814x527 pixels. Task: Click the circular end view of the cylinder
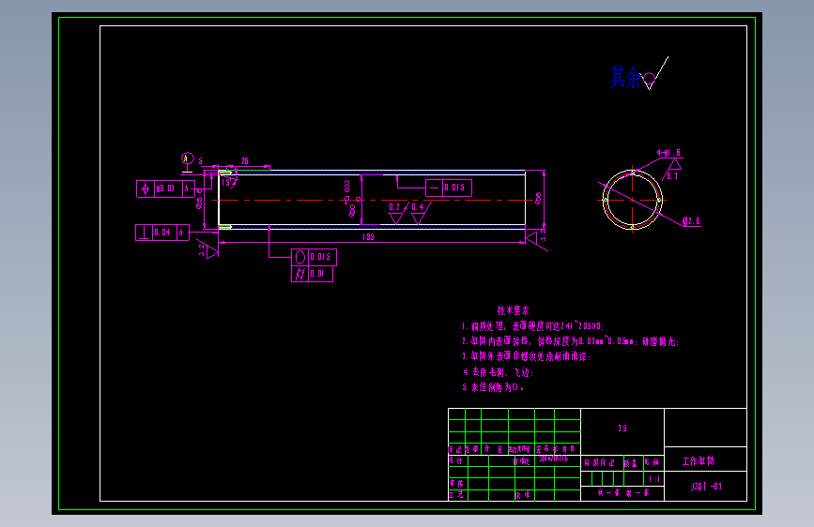(x=632, y=200)
